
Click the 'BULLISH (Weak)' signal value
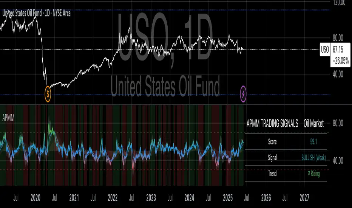pos(313,158)
